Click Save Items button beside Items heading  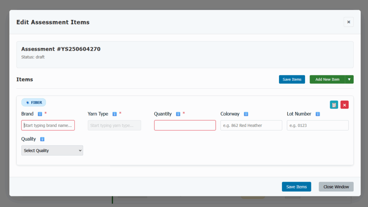coord(292,79)
